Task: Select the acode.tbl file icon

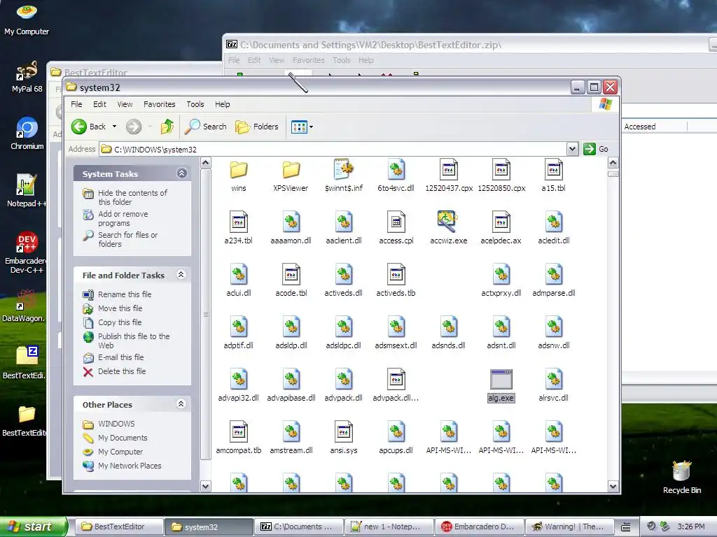Action: click(x=291, y=275)
